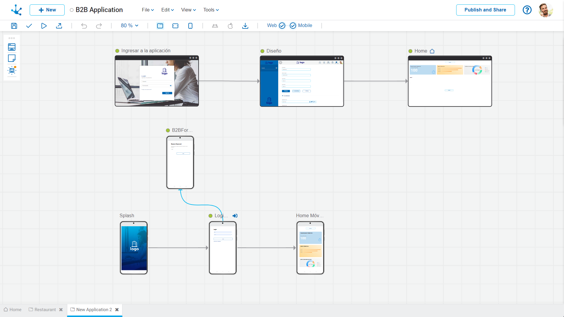The height and width of the screenshot is (317, 564).
Task: Switch to the Restaurant tab
Action: 45,310
